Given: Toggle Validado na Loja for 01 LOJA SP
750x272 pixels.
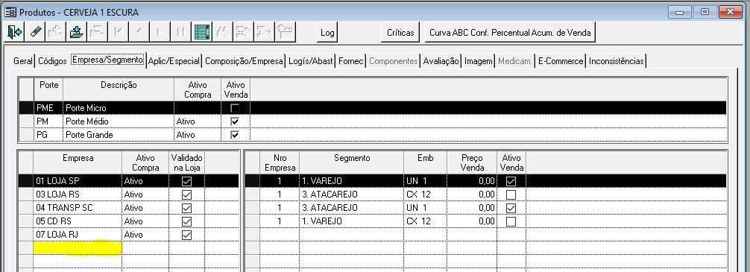Looking at the screenshot, I should (186, 181).
